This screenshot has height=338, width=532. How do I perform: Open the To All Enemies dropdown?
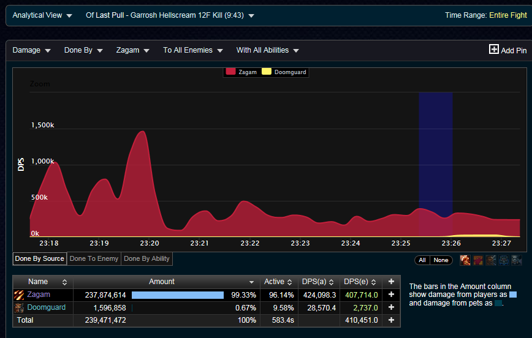pyautogui.click(x=192, y=50)
